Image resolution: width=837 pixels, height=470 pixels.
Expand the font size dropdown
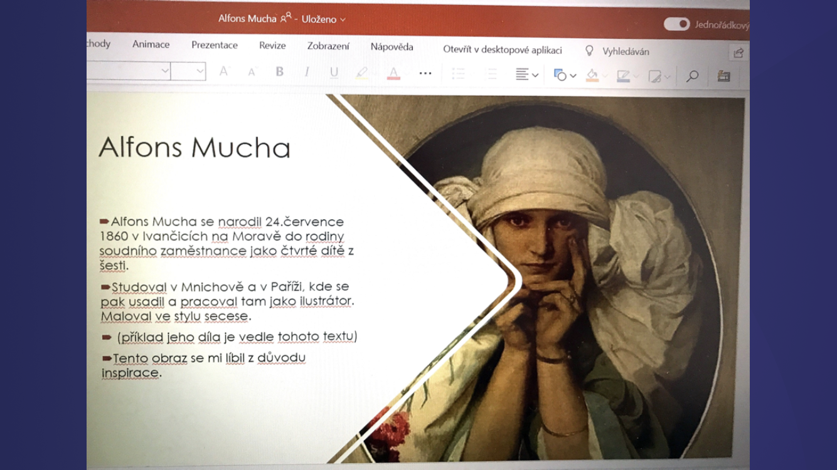coord(200,71)
